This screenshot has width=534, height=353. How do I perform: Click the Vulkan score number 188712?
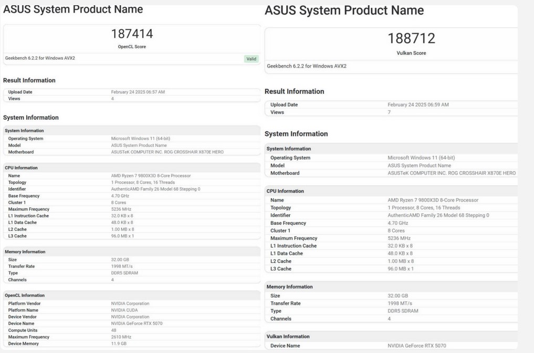coord(411,38)
